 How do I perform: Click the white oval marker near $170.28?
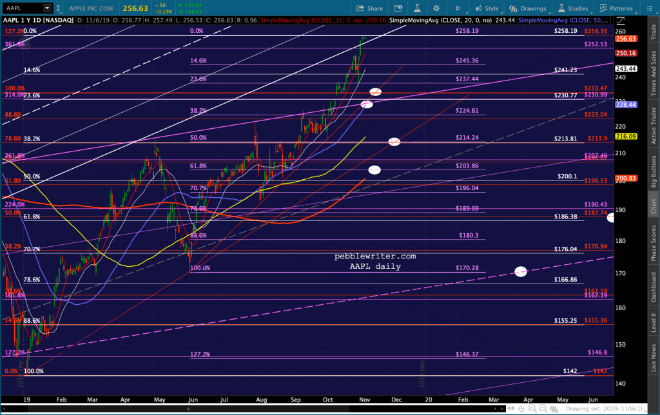click(x=521, y=271)
